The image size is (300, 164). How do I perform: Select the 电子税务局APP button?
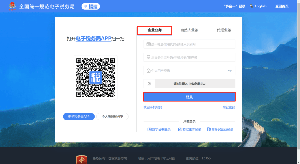tap(79, 117)
